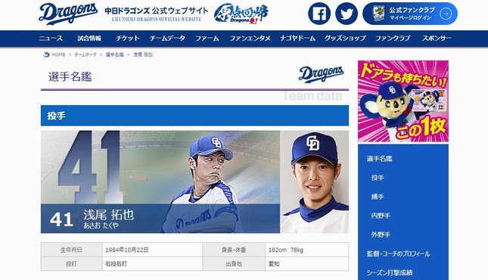
Task: Go to ナゴヤドーム menu item
Action: 297,39
